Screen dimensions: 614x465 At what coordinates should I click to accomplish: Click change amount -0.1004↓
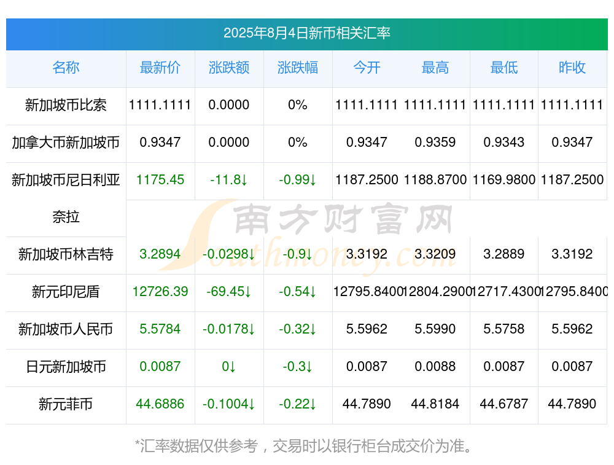228,404
